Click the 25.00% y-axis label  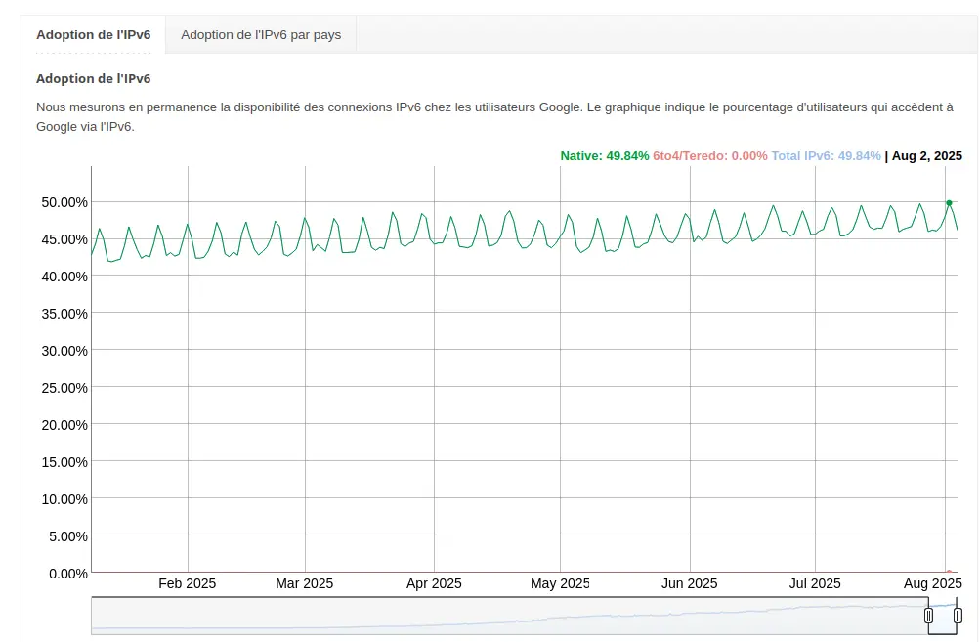point(64,388)
